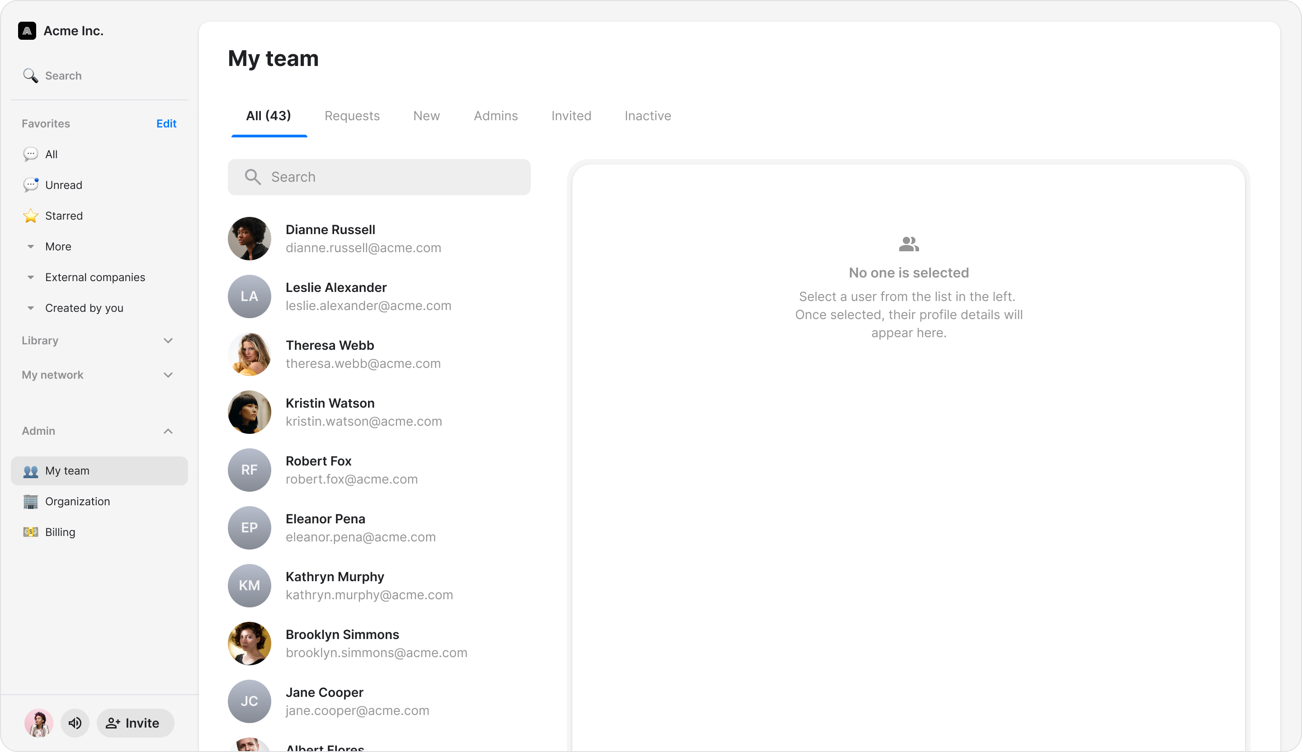This screenshot has width=1302, height=752.
Task: Expand Created by you group
Action: pos(30,308)
